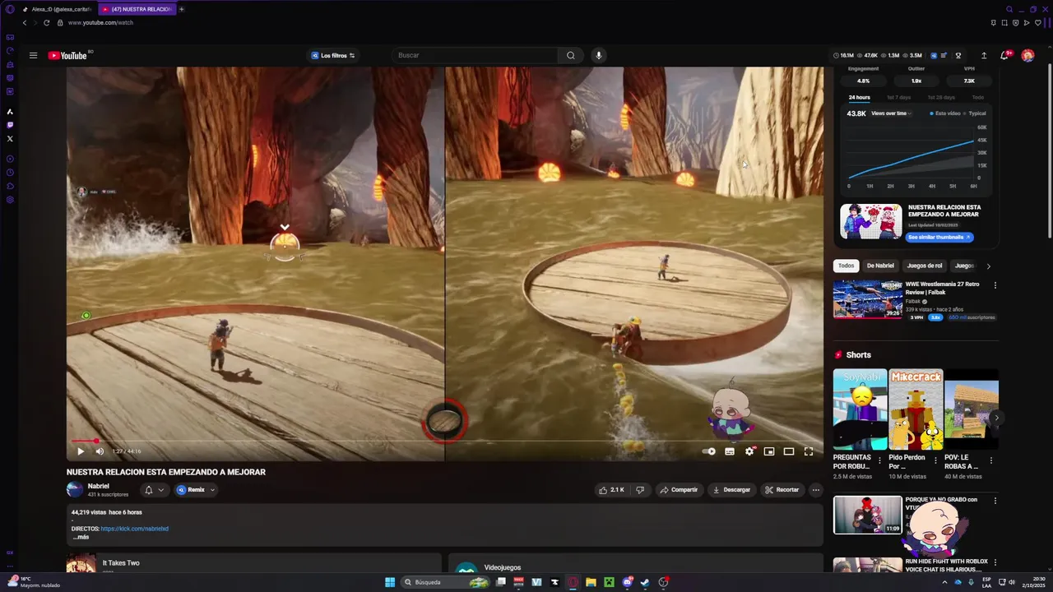Open options for WWE Wrestlemania video
The height and width of the screenshot is (592, 1053).
click(x=995, y=285)
